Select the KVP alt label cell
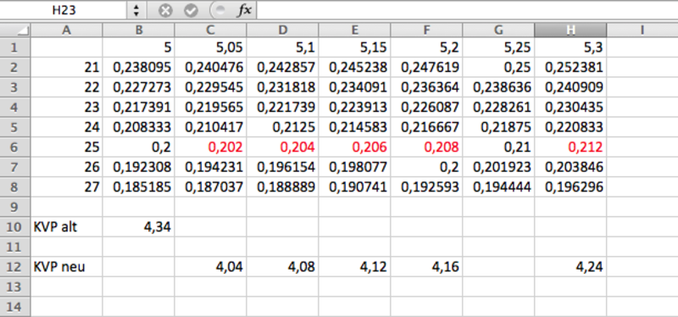Viewport: 678px width, 317px height. point(67,226)
